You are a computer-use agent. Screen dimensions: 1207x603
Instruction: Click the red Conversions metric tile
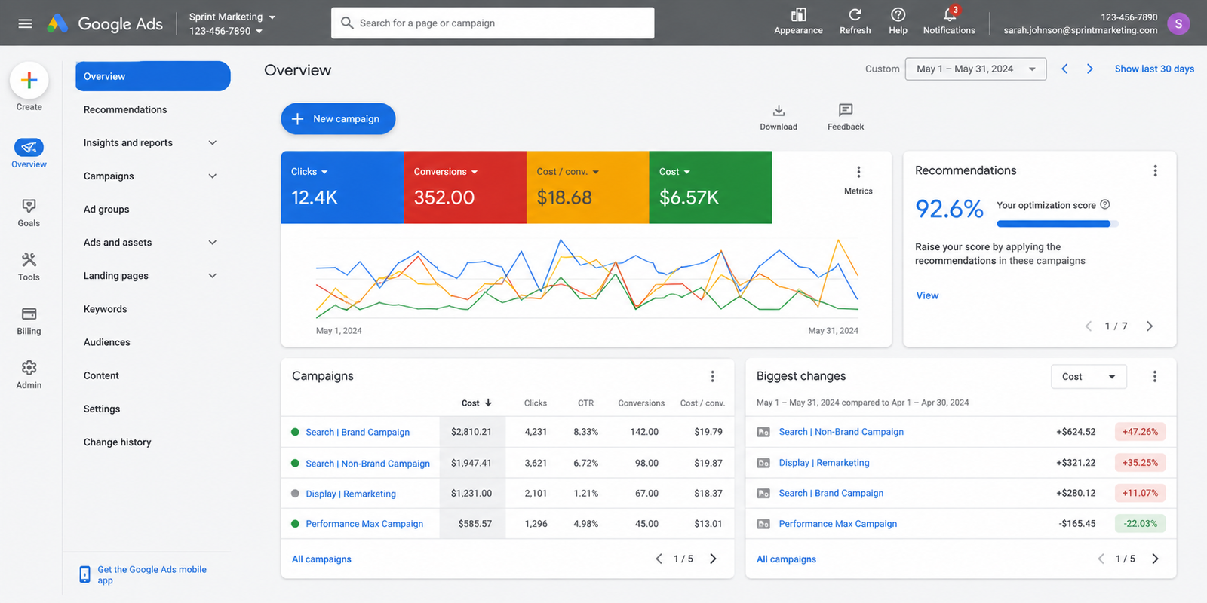465,187
